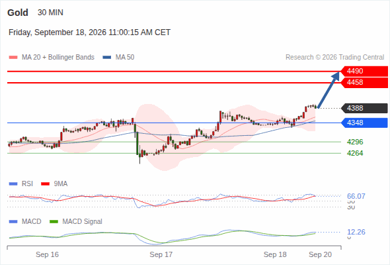Screen dimensions: 390x265
Task: Click the red 4490 resistance price tag
Action: coord(364,71)
